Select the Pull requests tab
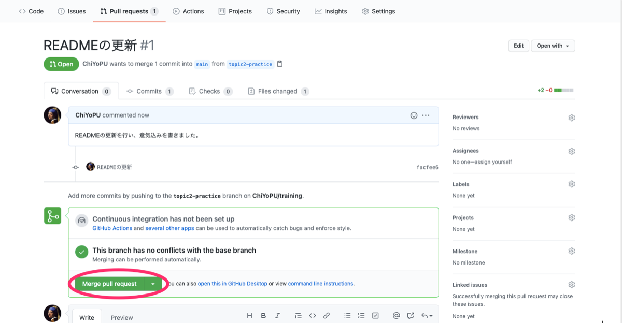 coord(129,11)
